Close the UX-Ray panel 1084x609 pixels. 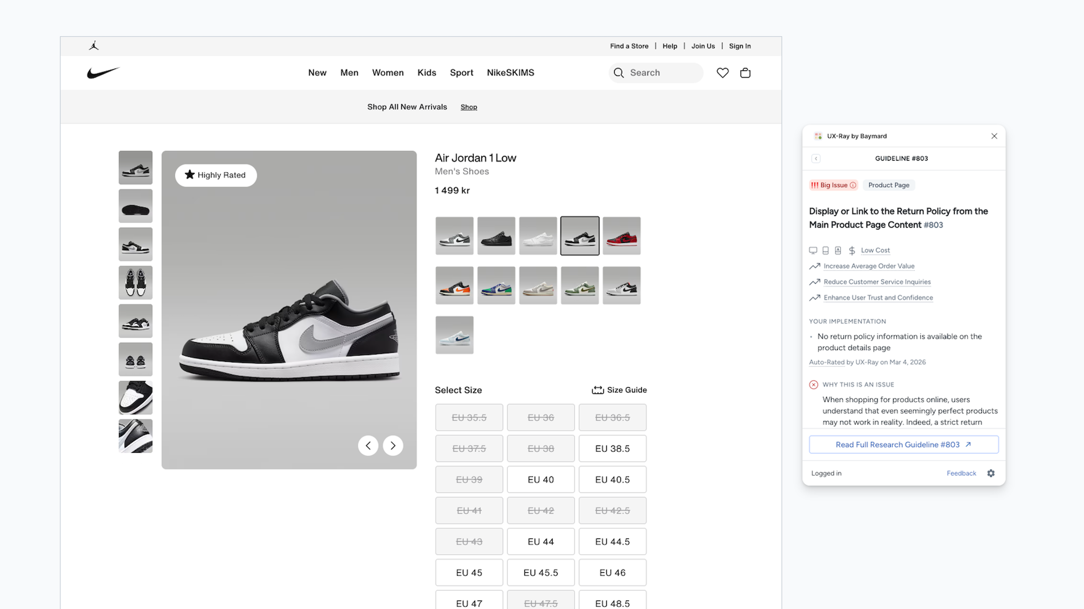click(x=994, y=136)
